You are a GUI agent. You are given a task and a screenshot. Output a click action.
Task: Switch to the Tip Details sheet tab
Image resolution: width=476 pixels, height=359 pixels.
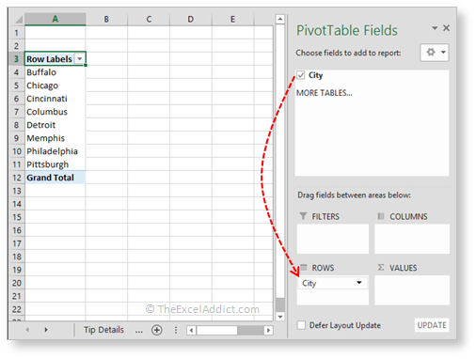pyautogui.click(x=103, y=330)
